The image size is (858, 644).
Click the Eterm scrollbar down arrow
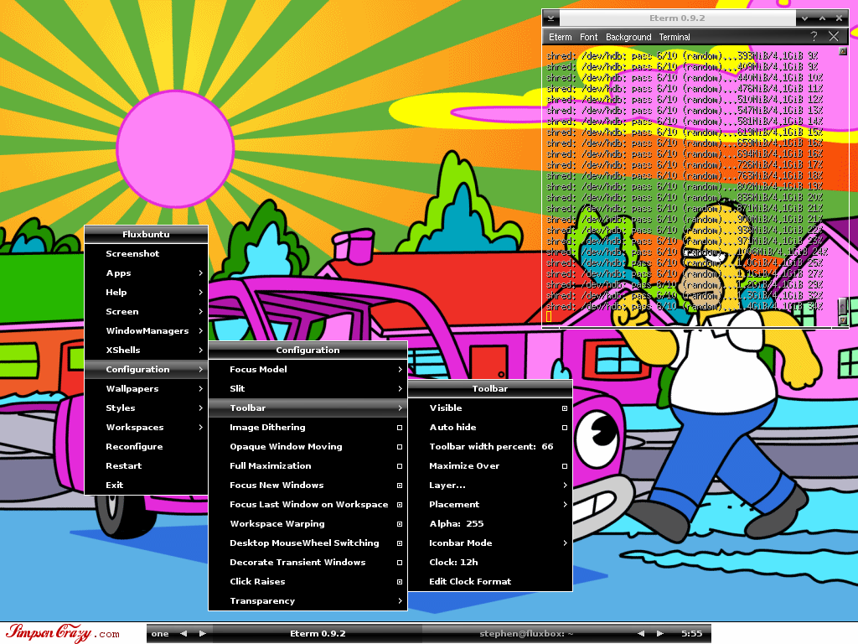pos(843,320)
